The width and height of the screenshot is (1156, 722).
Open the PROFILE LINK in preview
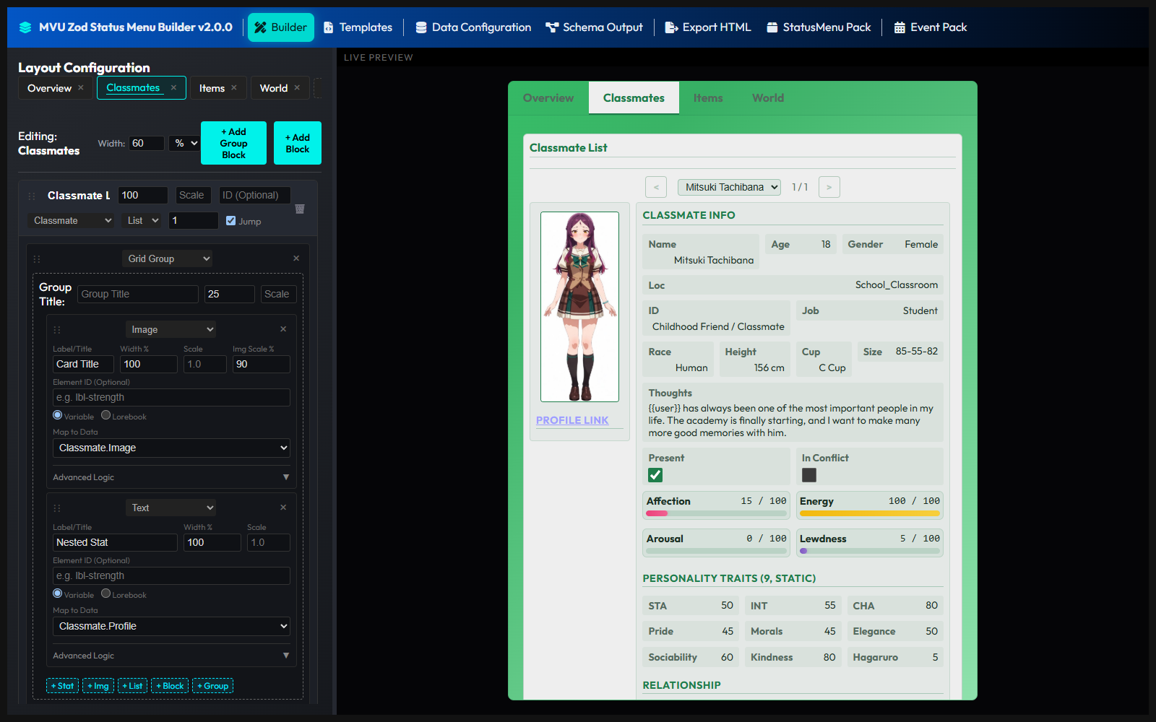click(572, 420)
